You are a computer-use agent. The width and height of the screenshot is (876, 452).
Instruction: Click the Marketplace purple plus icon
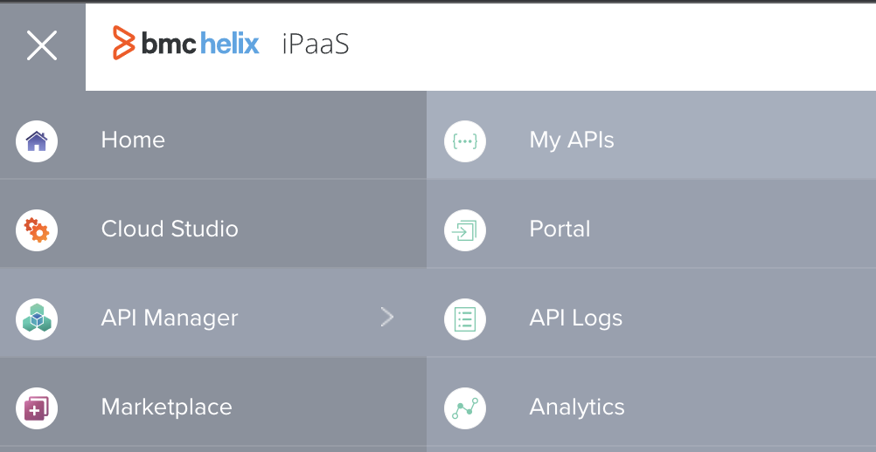37,408
